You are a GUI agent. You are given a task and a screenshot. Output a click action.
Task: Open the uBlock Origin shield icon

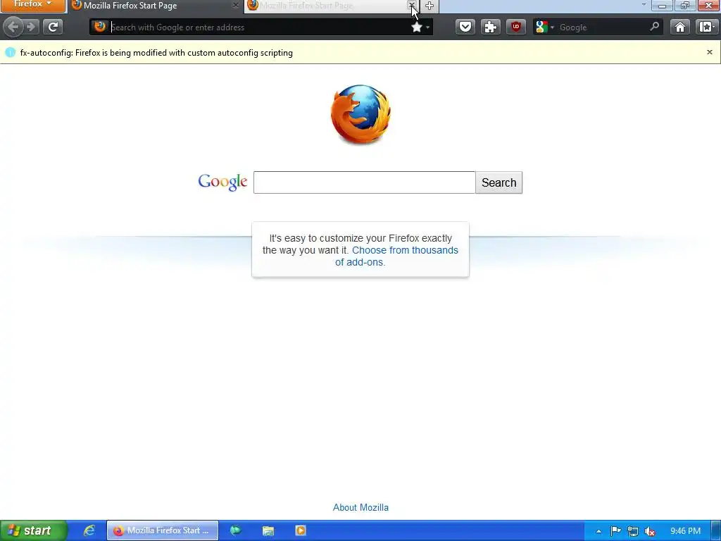pos(516,27)
